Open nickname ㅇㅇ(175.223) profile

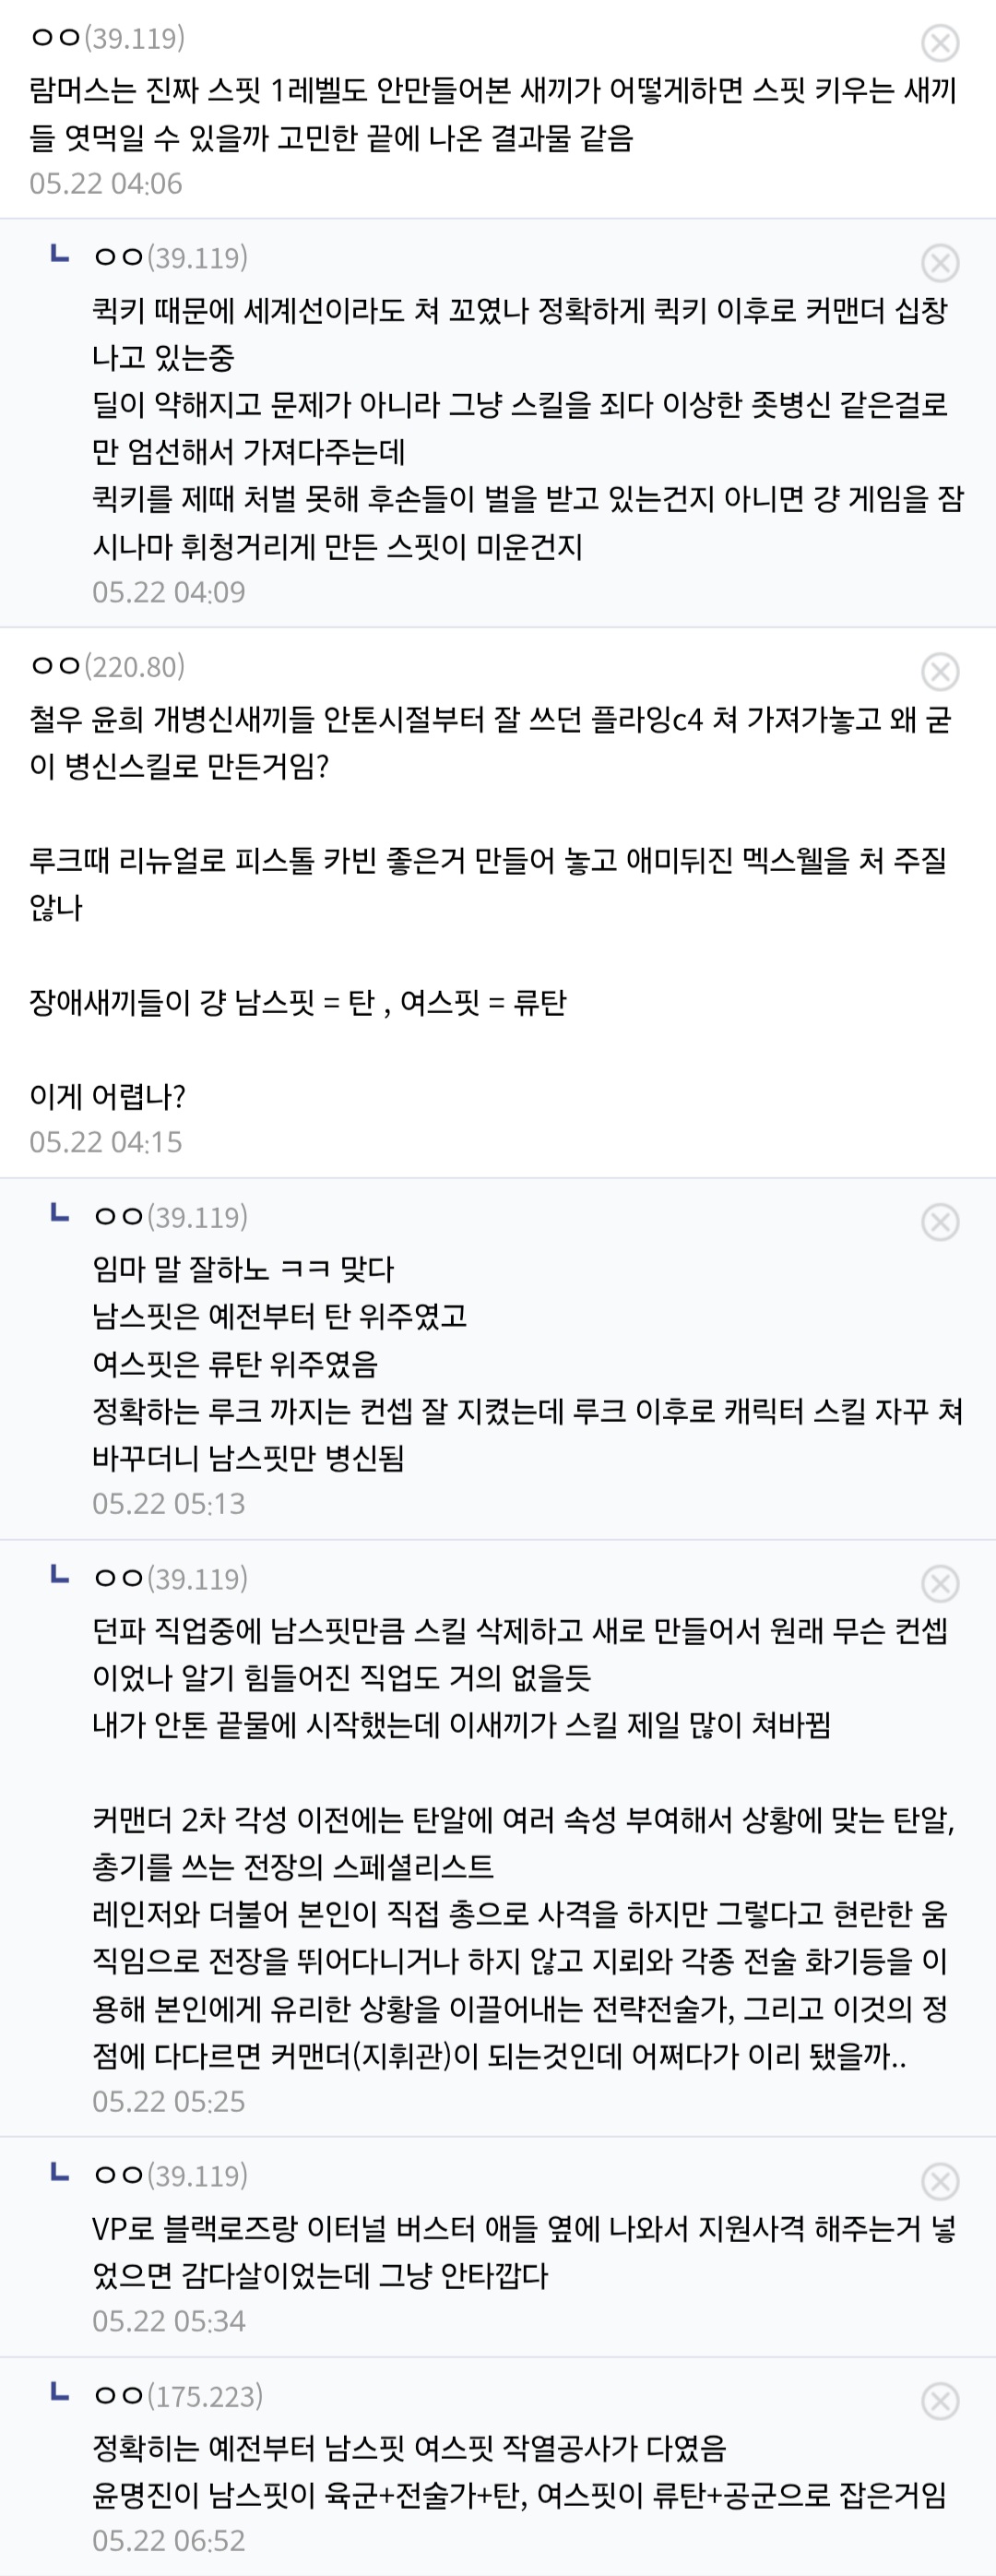click(x=178, y=2396)
